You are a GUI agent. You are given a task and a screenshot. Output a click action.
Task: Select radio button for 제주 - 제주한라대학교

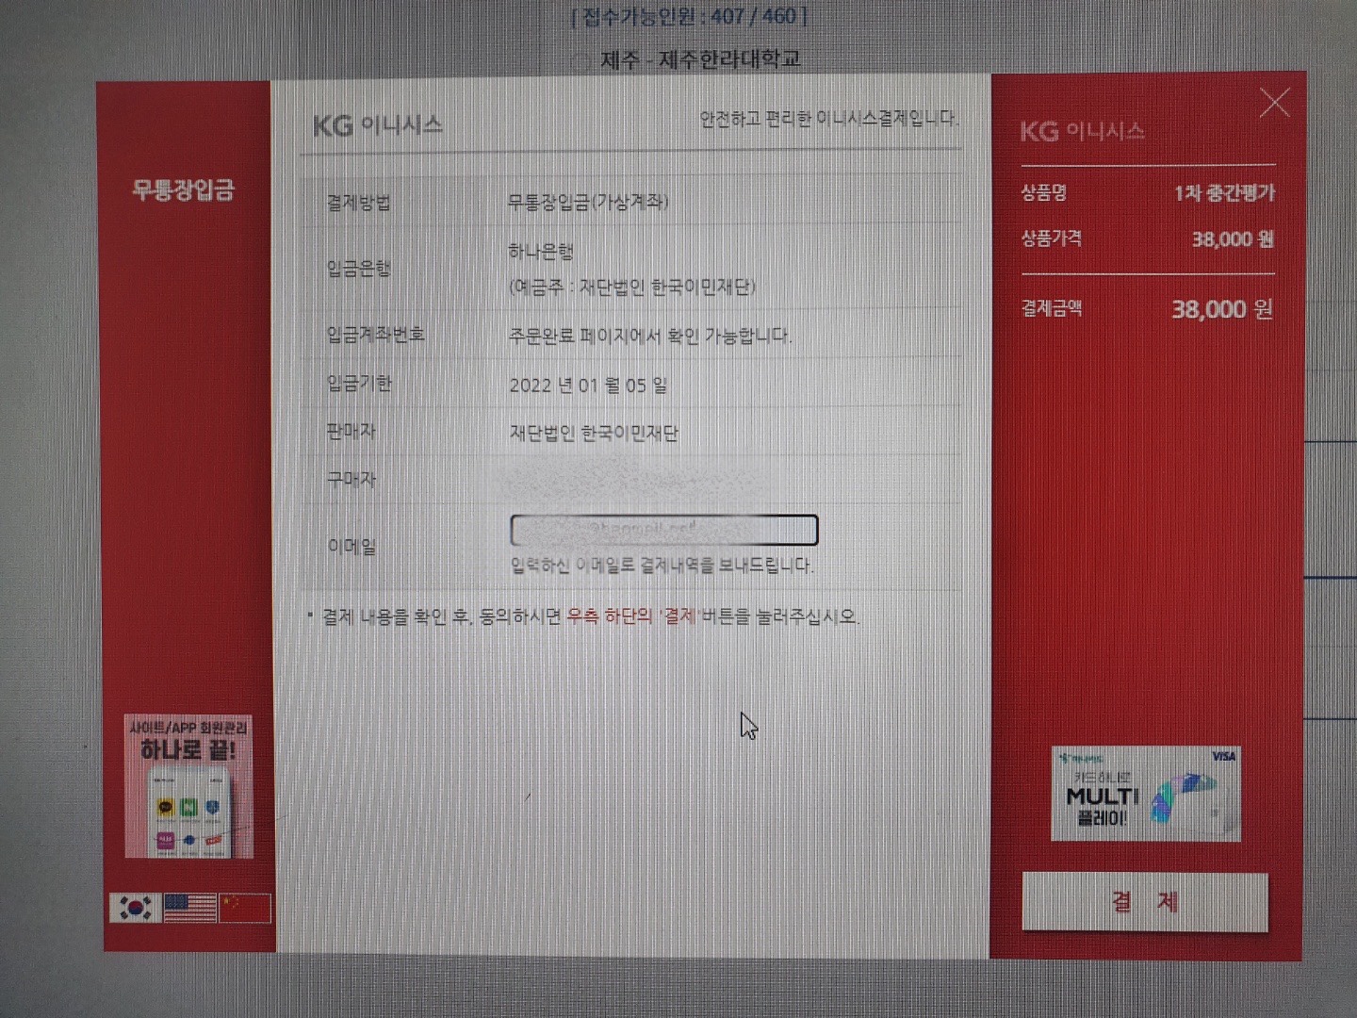(x=582, y=61)
